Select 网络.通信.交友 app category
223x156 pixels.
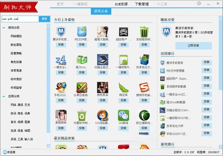[20, 105]
